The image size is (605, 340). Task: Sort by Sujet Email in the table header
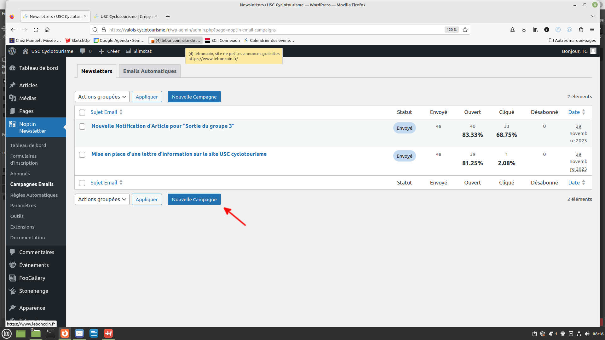[107, 112]
